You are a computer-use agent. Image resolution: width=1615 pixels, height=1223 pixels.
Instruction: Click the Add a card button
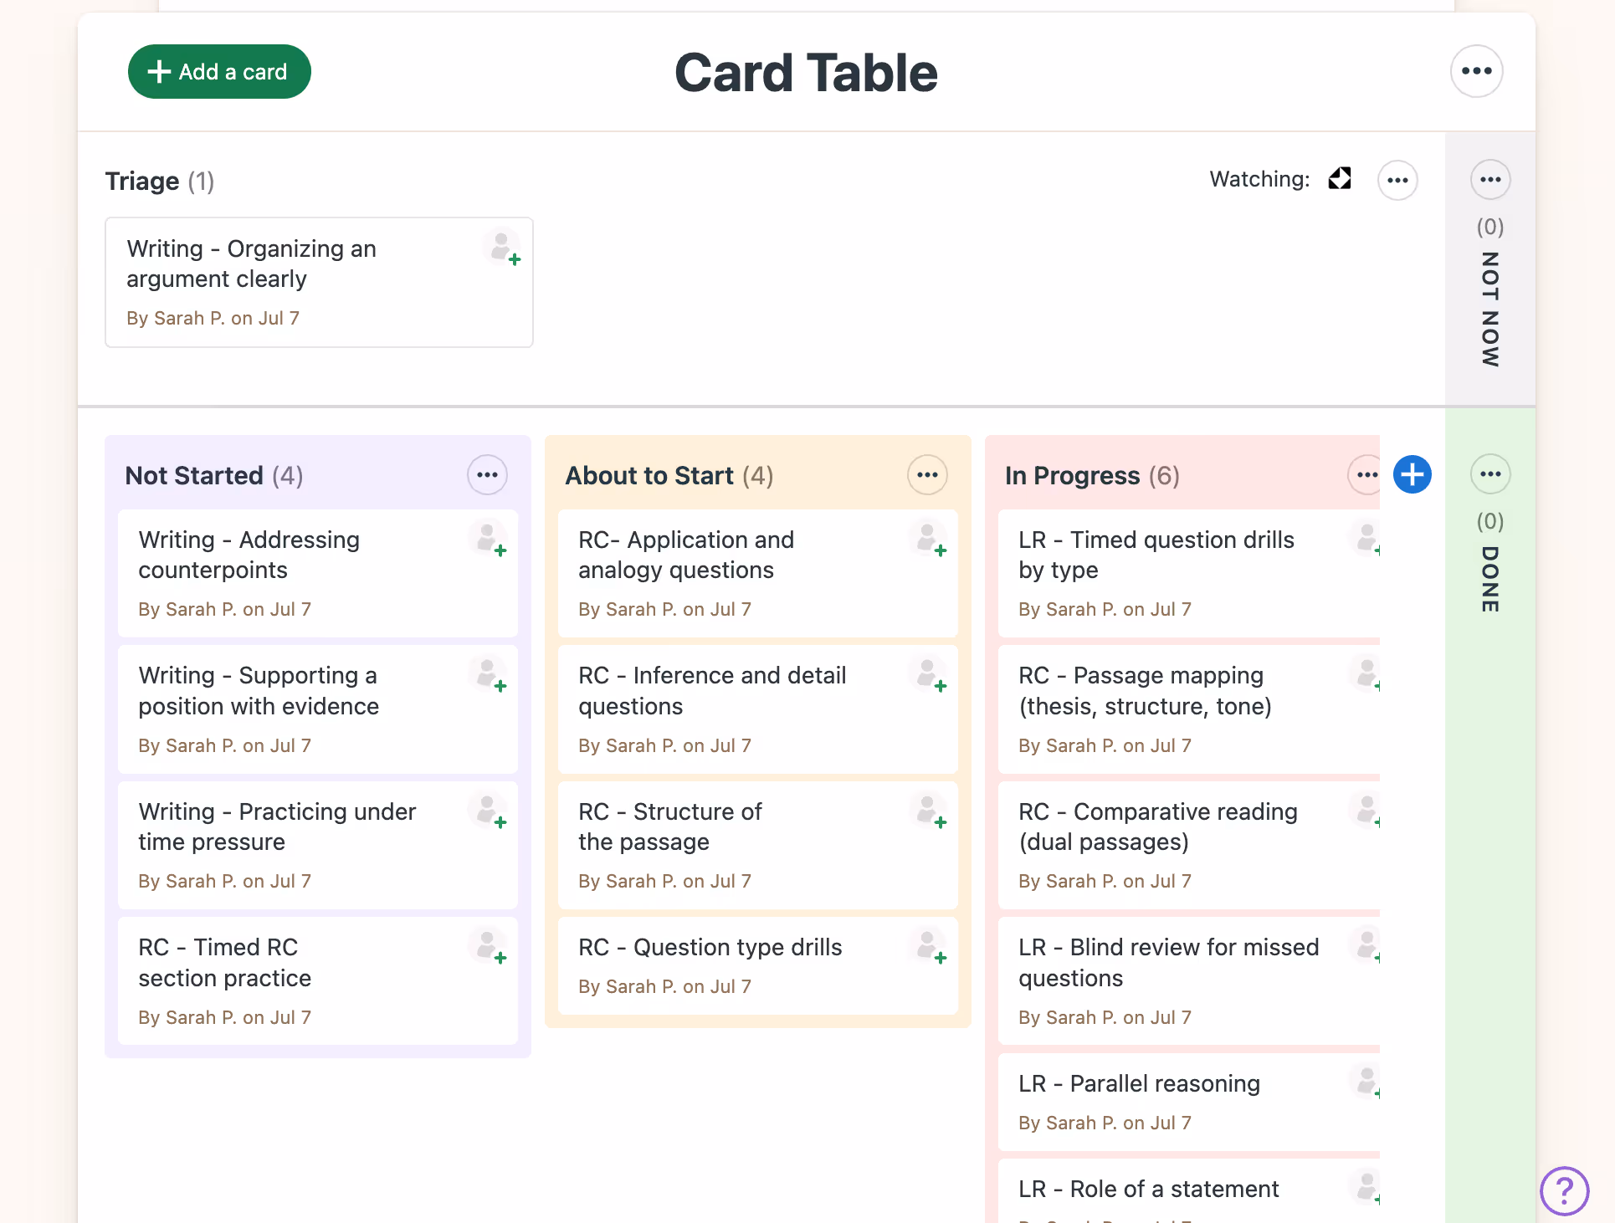click(219, 71)
